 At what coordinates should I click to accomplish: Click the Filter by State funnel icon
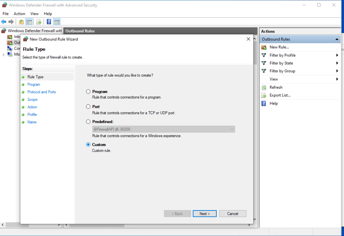pyautogui.click(x=264, y=63)
